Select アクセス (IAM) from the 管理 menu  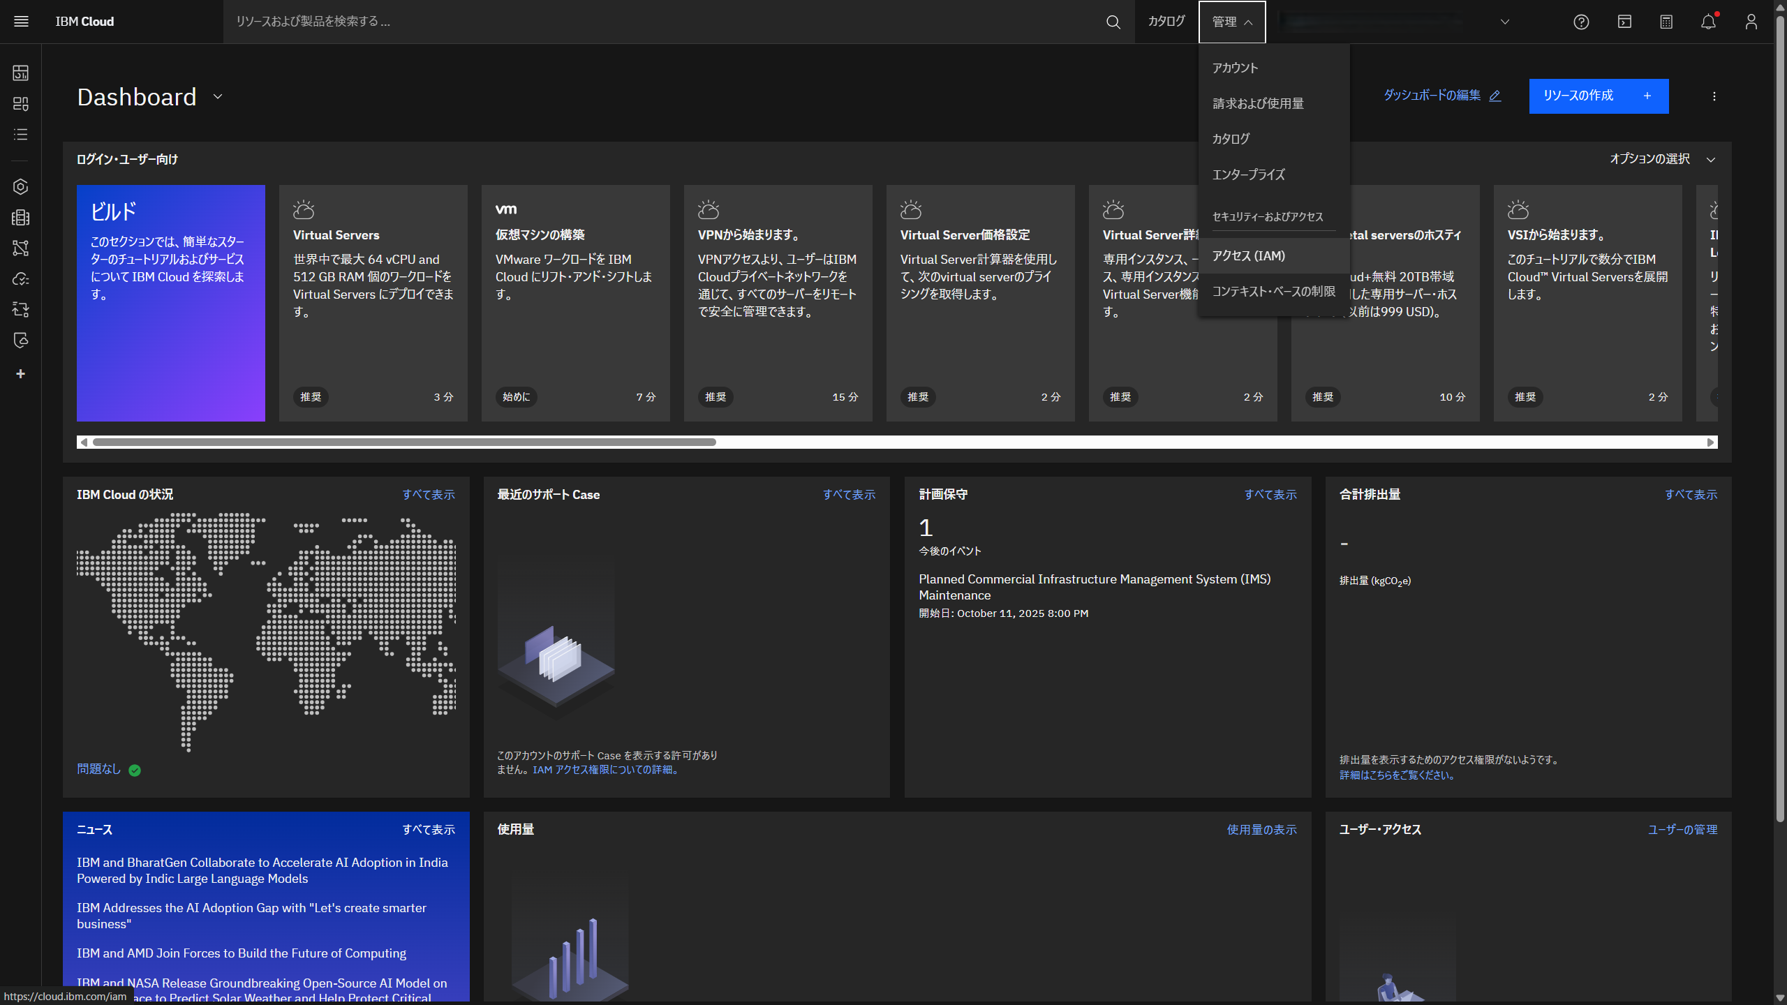pyautogui.click(x=1250, y=256)
